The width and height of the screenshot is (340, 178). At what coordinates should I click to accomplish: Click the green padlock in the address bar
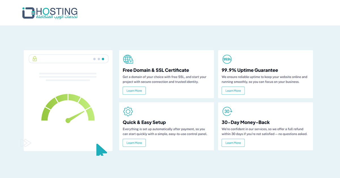[35, 59]
